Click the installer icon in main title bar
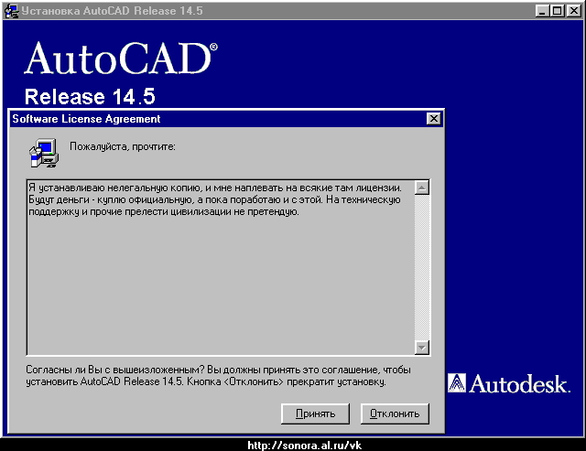Image resolution: width=586 pixels, height=451 pixels. tap(11, 11)
